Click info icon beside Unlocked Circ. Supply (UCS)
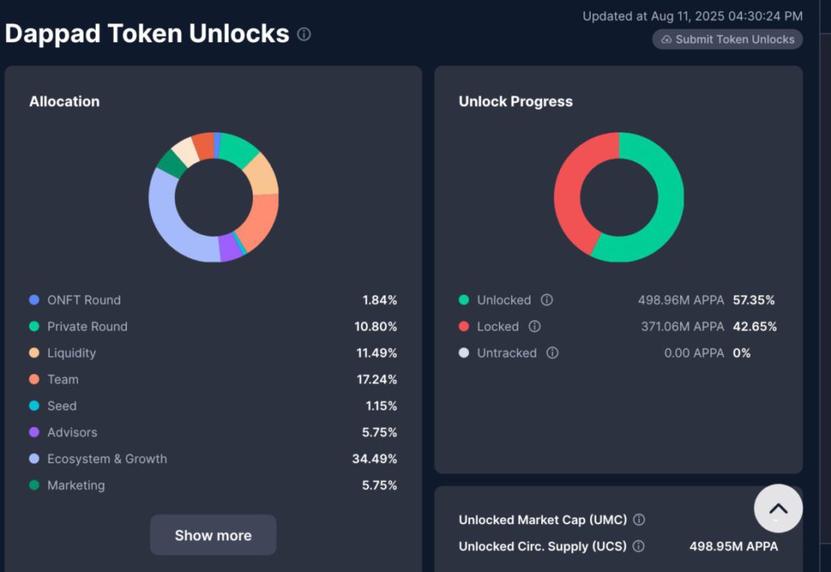The height and width of the screenshot is (572, 831). tap(639, 547)
